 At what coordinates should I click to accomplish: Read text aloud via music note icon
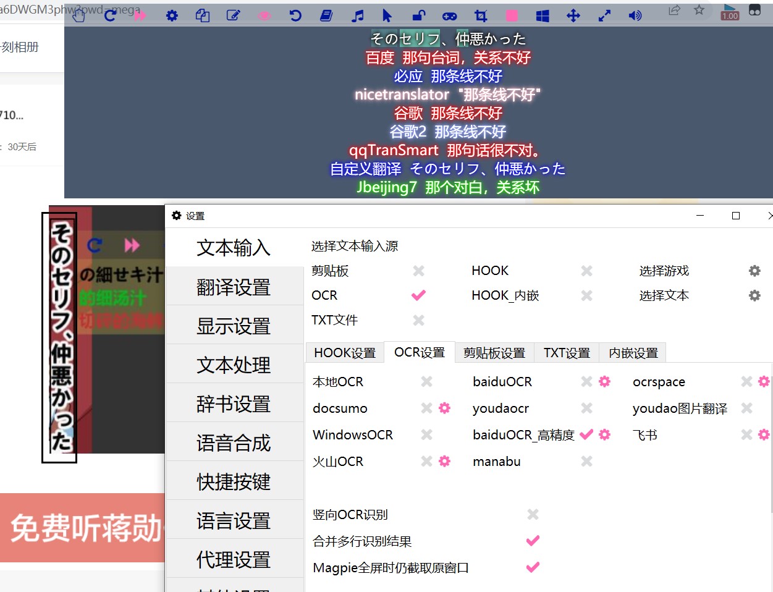357,15
